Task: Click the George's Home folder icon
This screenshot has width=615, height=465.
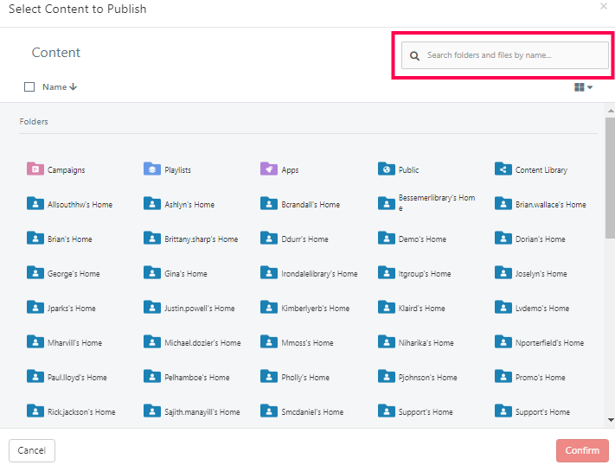Action: click(35, 272)
